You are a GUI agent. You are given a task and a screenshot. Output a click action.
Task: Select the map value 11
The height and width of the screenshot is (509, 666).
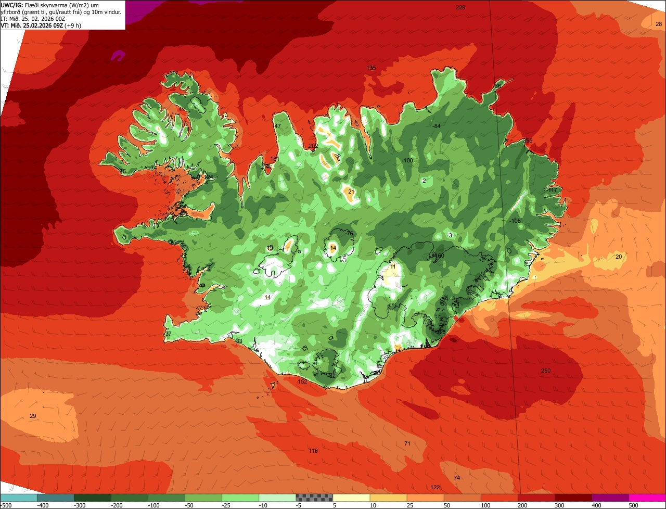pyautogui.click(x=393, y=266)
